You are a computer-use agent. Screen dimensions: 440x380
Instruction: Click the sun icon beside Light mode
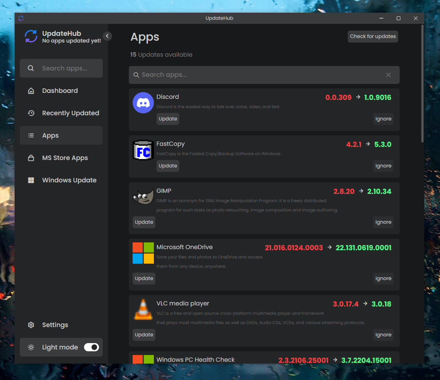(31, 347)
